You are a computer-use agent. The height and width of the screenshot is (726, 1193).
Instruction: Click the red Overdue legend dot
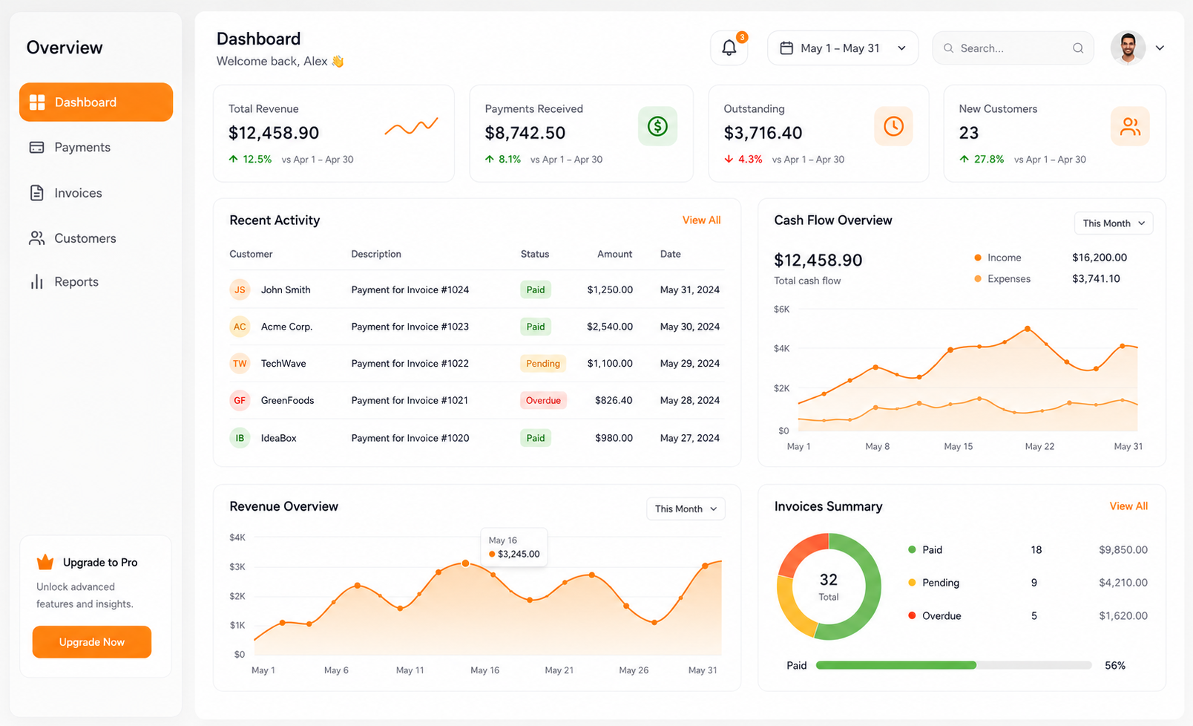click(x=912, y=615)
